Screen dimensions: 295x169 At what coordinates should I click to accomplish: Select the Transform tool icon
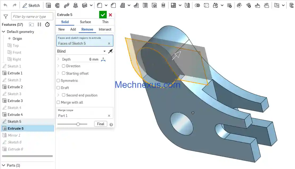click(215, 6)
